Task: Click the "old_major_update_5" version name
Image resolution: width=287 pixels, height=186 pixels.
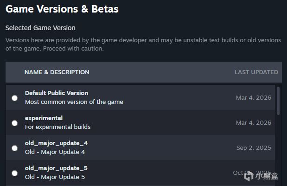Action: pyautogui.click(x=56, y=168)
